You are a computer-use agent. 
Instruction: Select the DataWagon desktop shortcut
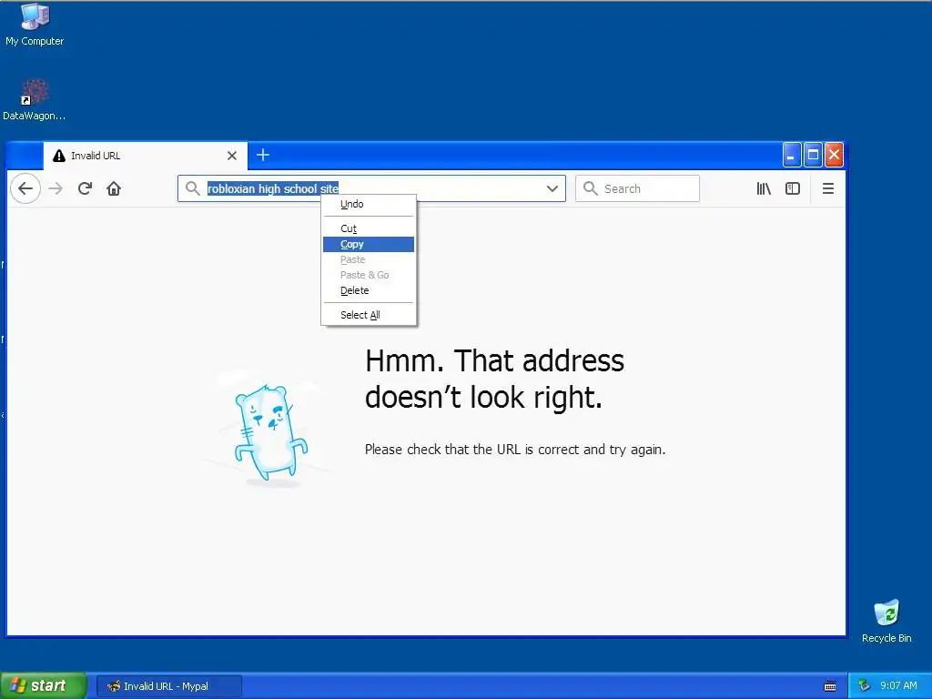pos(35,100)
